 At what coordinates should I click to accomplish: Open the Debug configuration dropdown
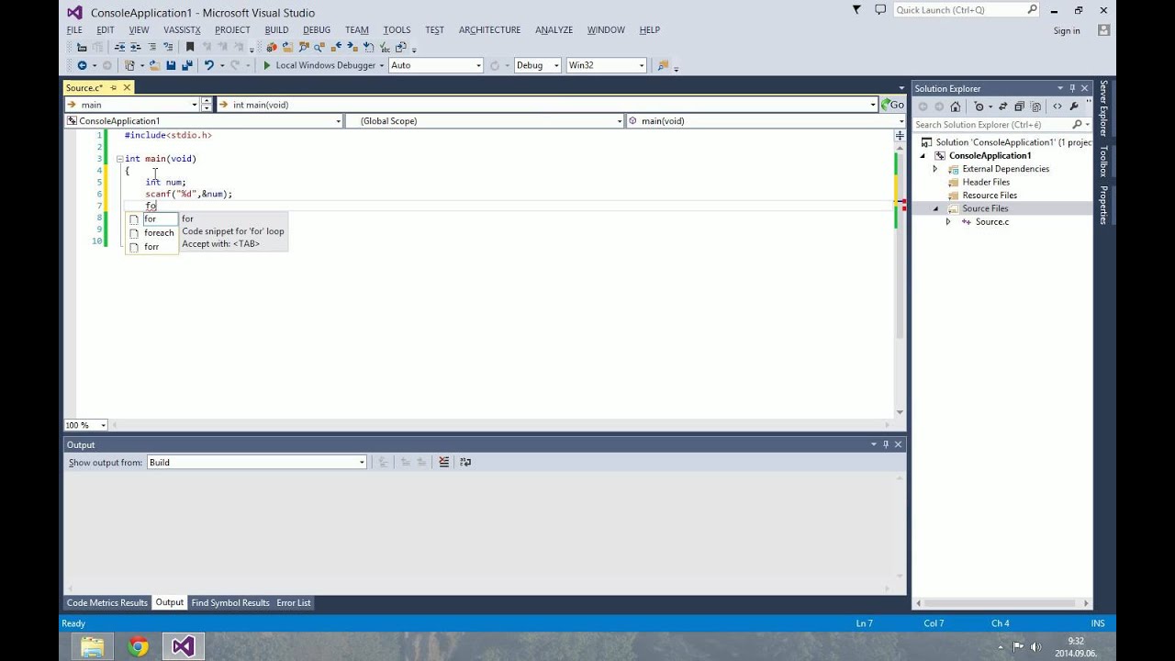point(556,65)
